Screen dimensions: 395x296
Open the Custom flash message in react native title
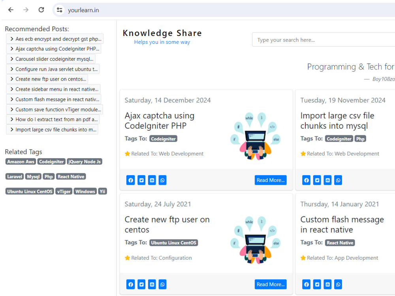click(x=342, y=225)
